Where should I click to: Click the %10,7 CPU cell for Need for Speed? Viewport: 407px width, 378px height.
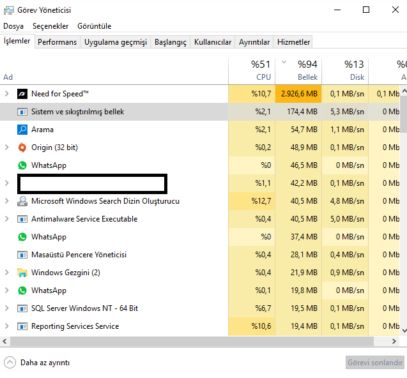pyautogui.click(x=252, y=94)
